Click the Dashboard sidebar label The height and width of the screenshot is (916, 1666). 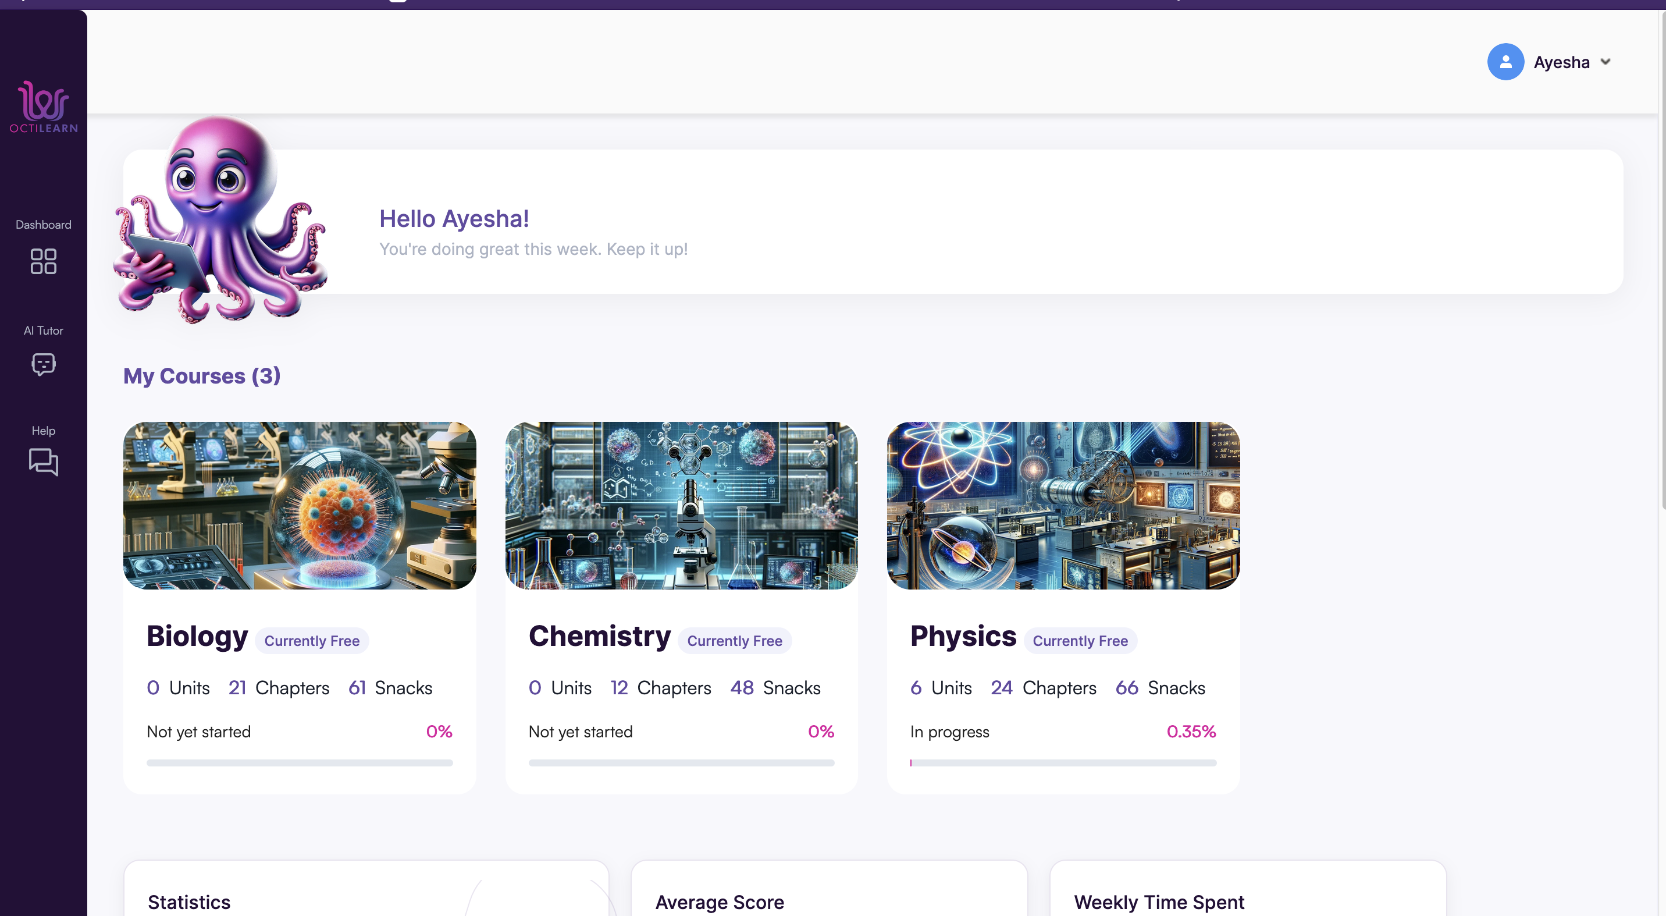(x=42, y=225)
